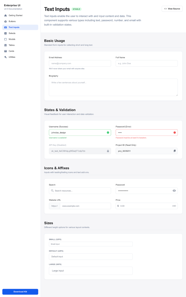Click the Cards sidebar icon

[6, 51]
